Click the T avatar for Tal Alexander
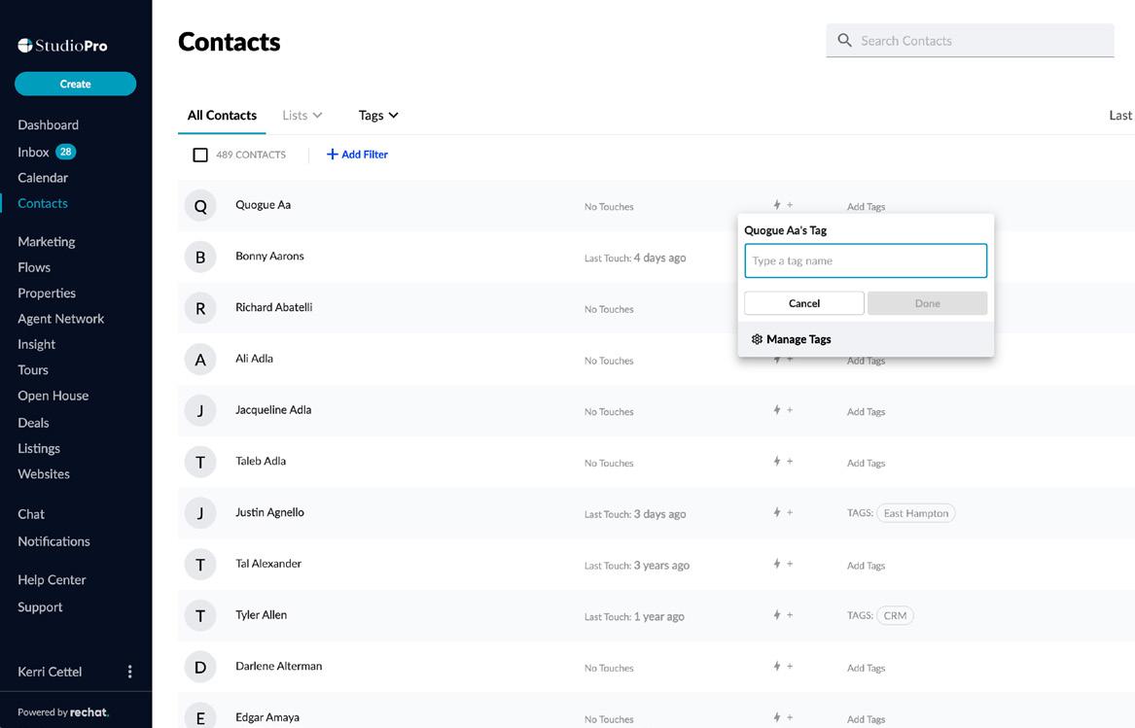 point(200,565)
